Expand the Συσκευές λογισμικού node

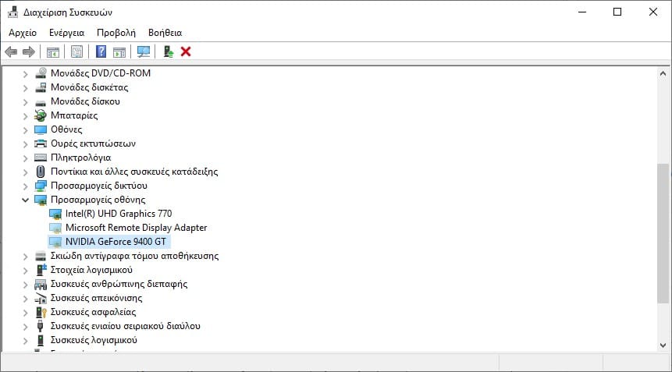click(x=25, y=341)
